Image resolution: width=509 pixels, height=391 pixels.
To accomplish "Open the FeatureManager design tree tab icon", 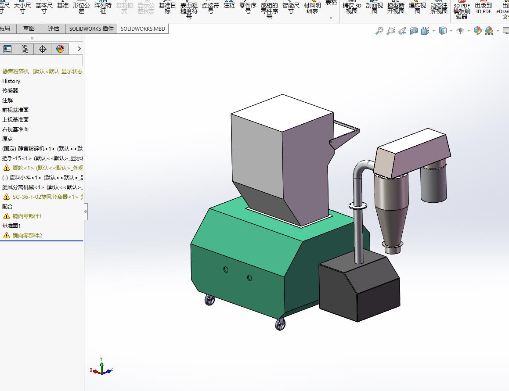I will (x=7, y=49).
